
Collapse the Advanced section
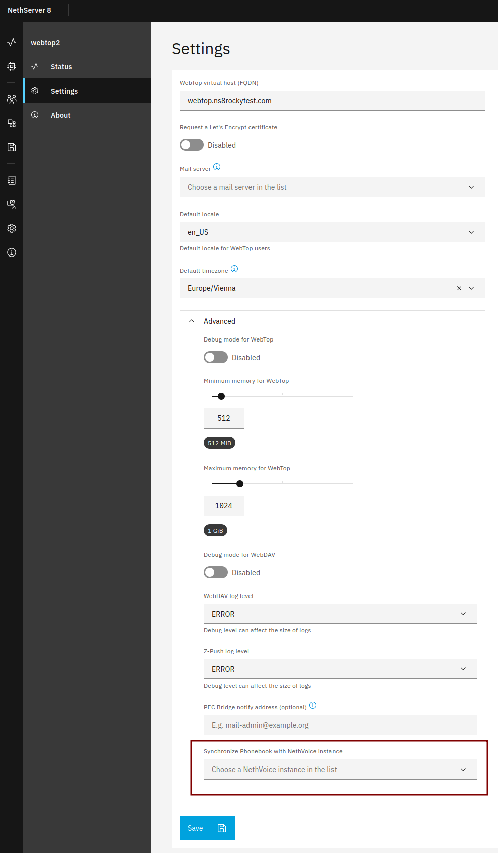[x=212, y=321]
